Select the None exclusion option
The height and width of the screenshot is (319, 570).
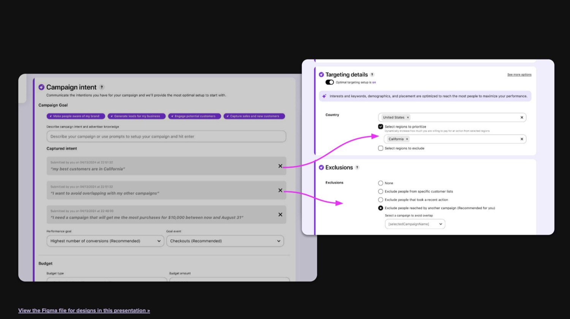[x=380, y=183]
